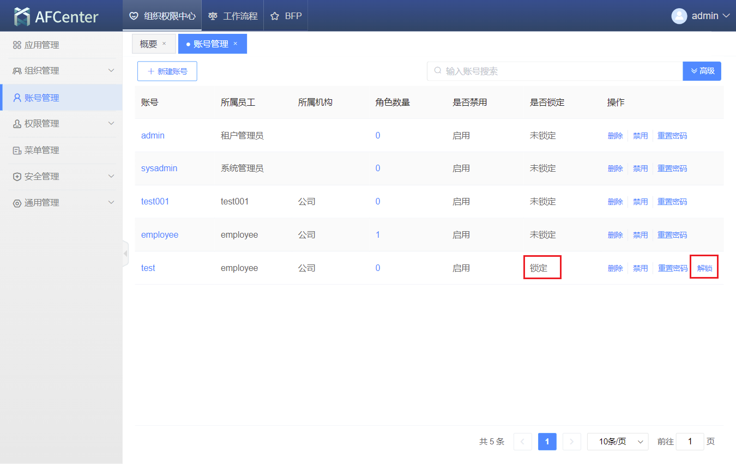Click role count 1 for employee
Screen dimensions: 736x464
point(378,235)
